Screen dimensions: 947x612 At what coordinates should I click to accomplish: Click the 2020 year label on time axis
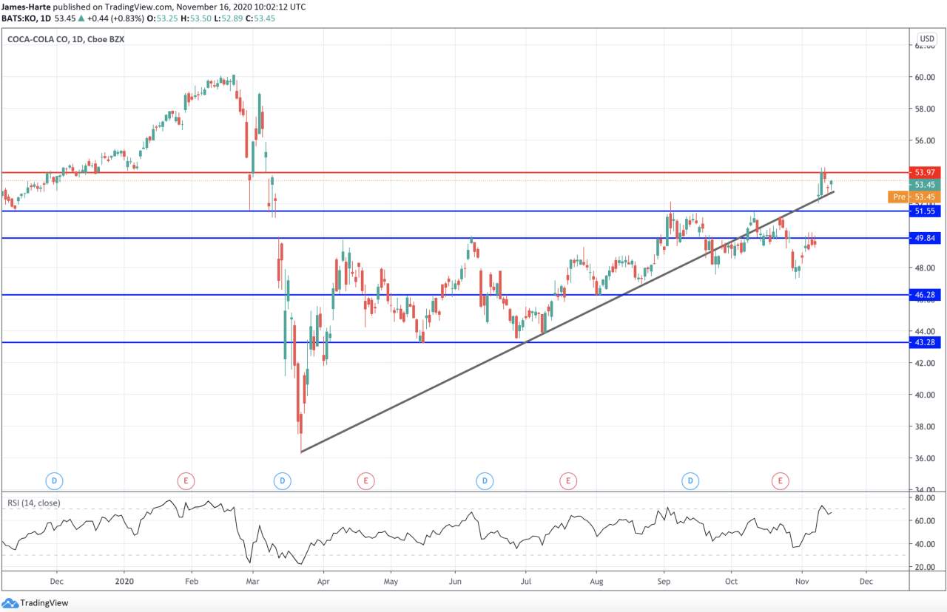click(124, 582)
